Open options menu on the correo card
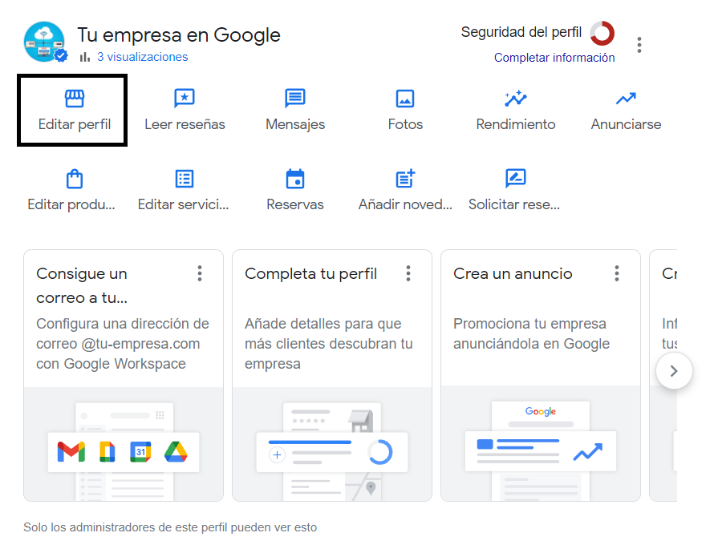Screen dimensions: 714x545 200,273
